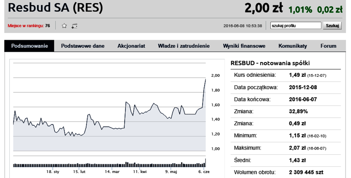Click the 2,00 zł current price
The width and height of the screenshot is (351, 178).
click(x=264, y=8)
